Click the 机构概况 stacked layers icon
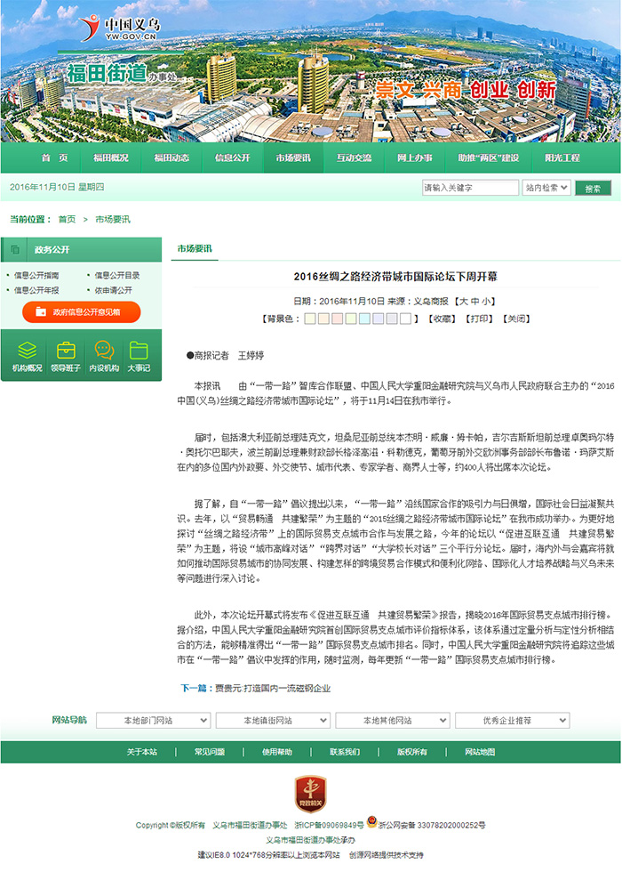 tap(27, 350)
